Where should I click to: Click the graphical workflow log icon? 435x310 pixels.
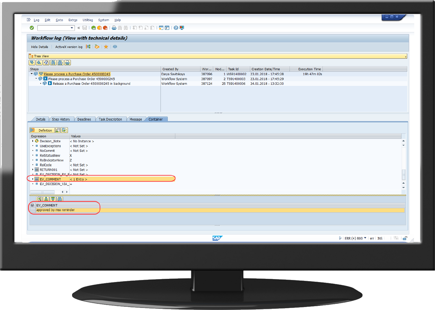click(88, 47)
